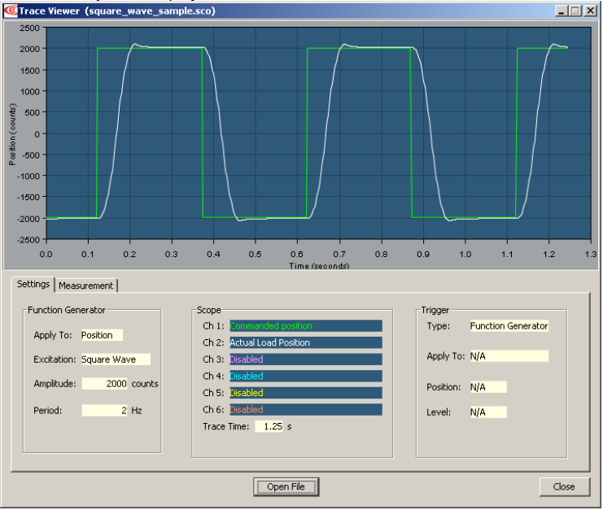The width and height of the screenshot is (603, 510).
Task: Click the Excitation: label
Action: 55,360
